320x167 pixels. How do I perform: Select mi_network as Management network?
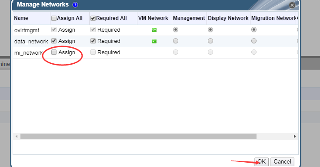pos(176,52)
